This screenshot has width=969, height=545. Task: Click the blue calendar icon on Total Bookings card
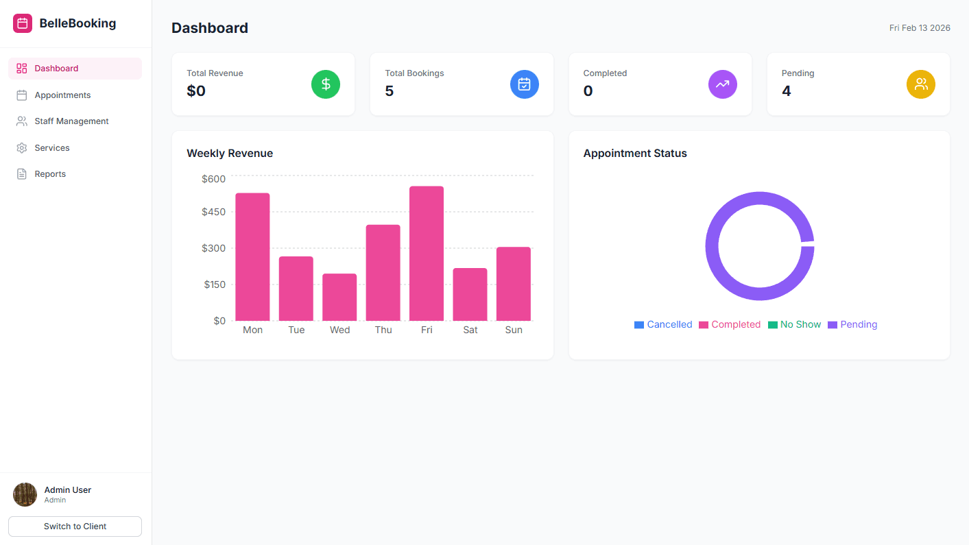click(x=524, y=84)
